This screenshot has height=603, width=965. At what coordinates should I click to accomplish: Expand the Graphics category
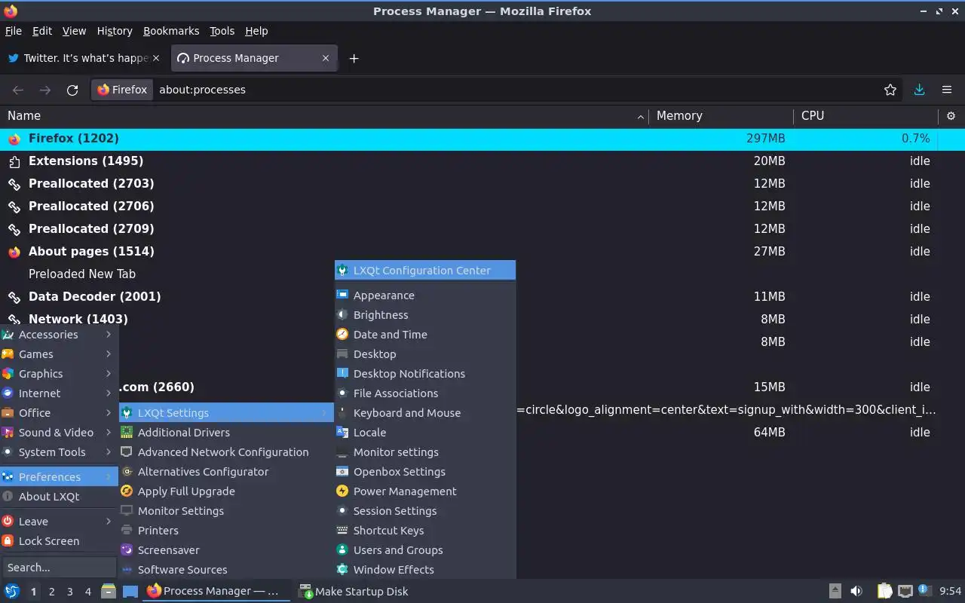click(x=58, y=374)
